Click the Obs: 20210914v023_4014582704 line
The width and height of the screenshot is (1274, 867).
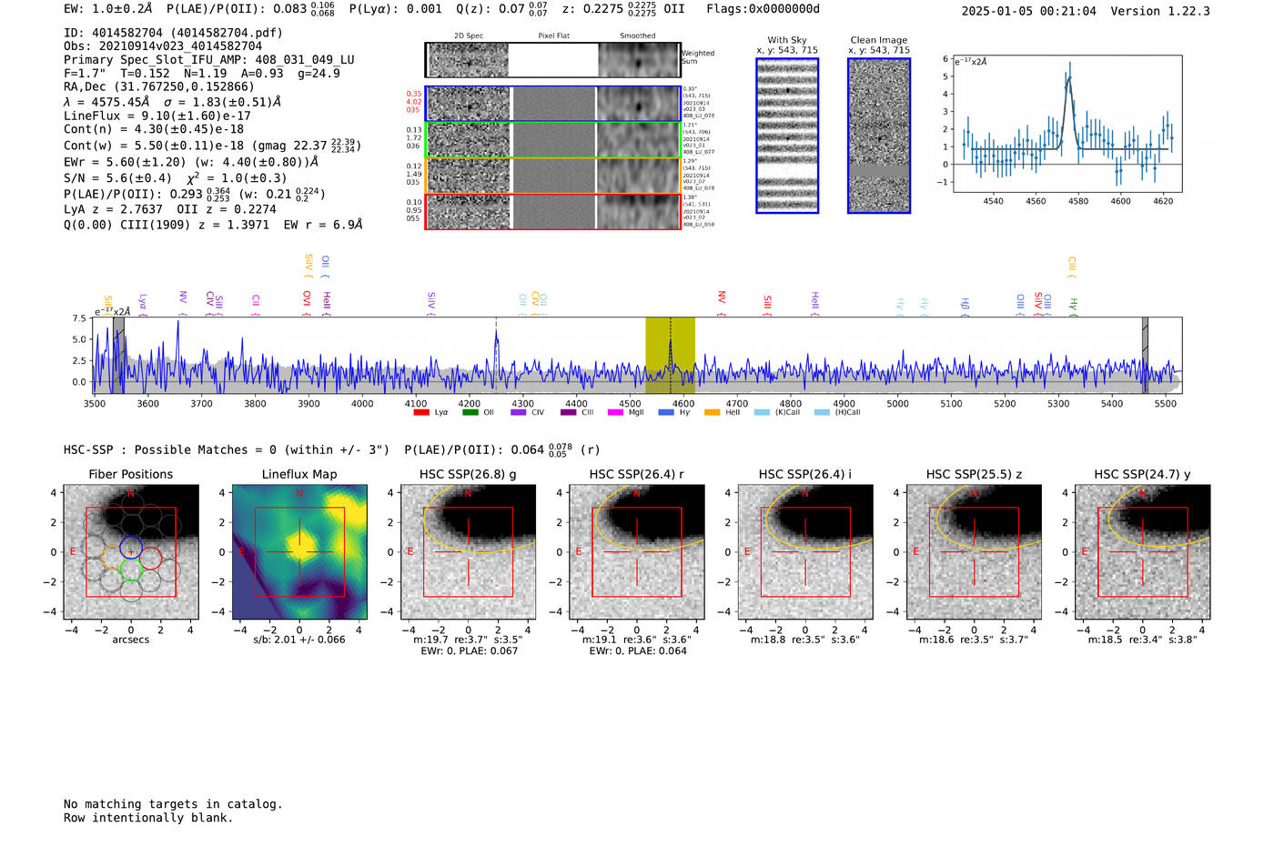click(x=163, y=45)
